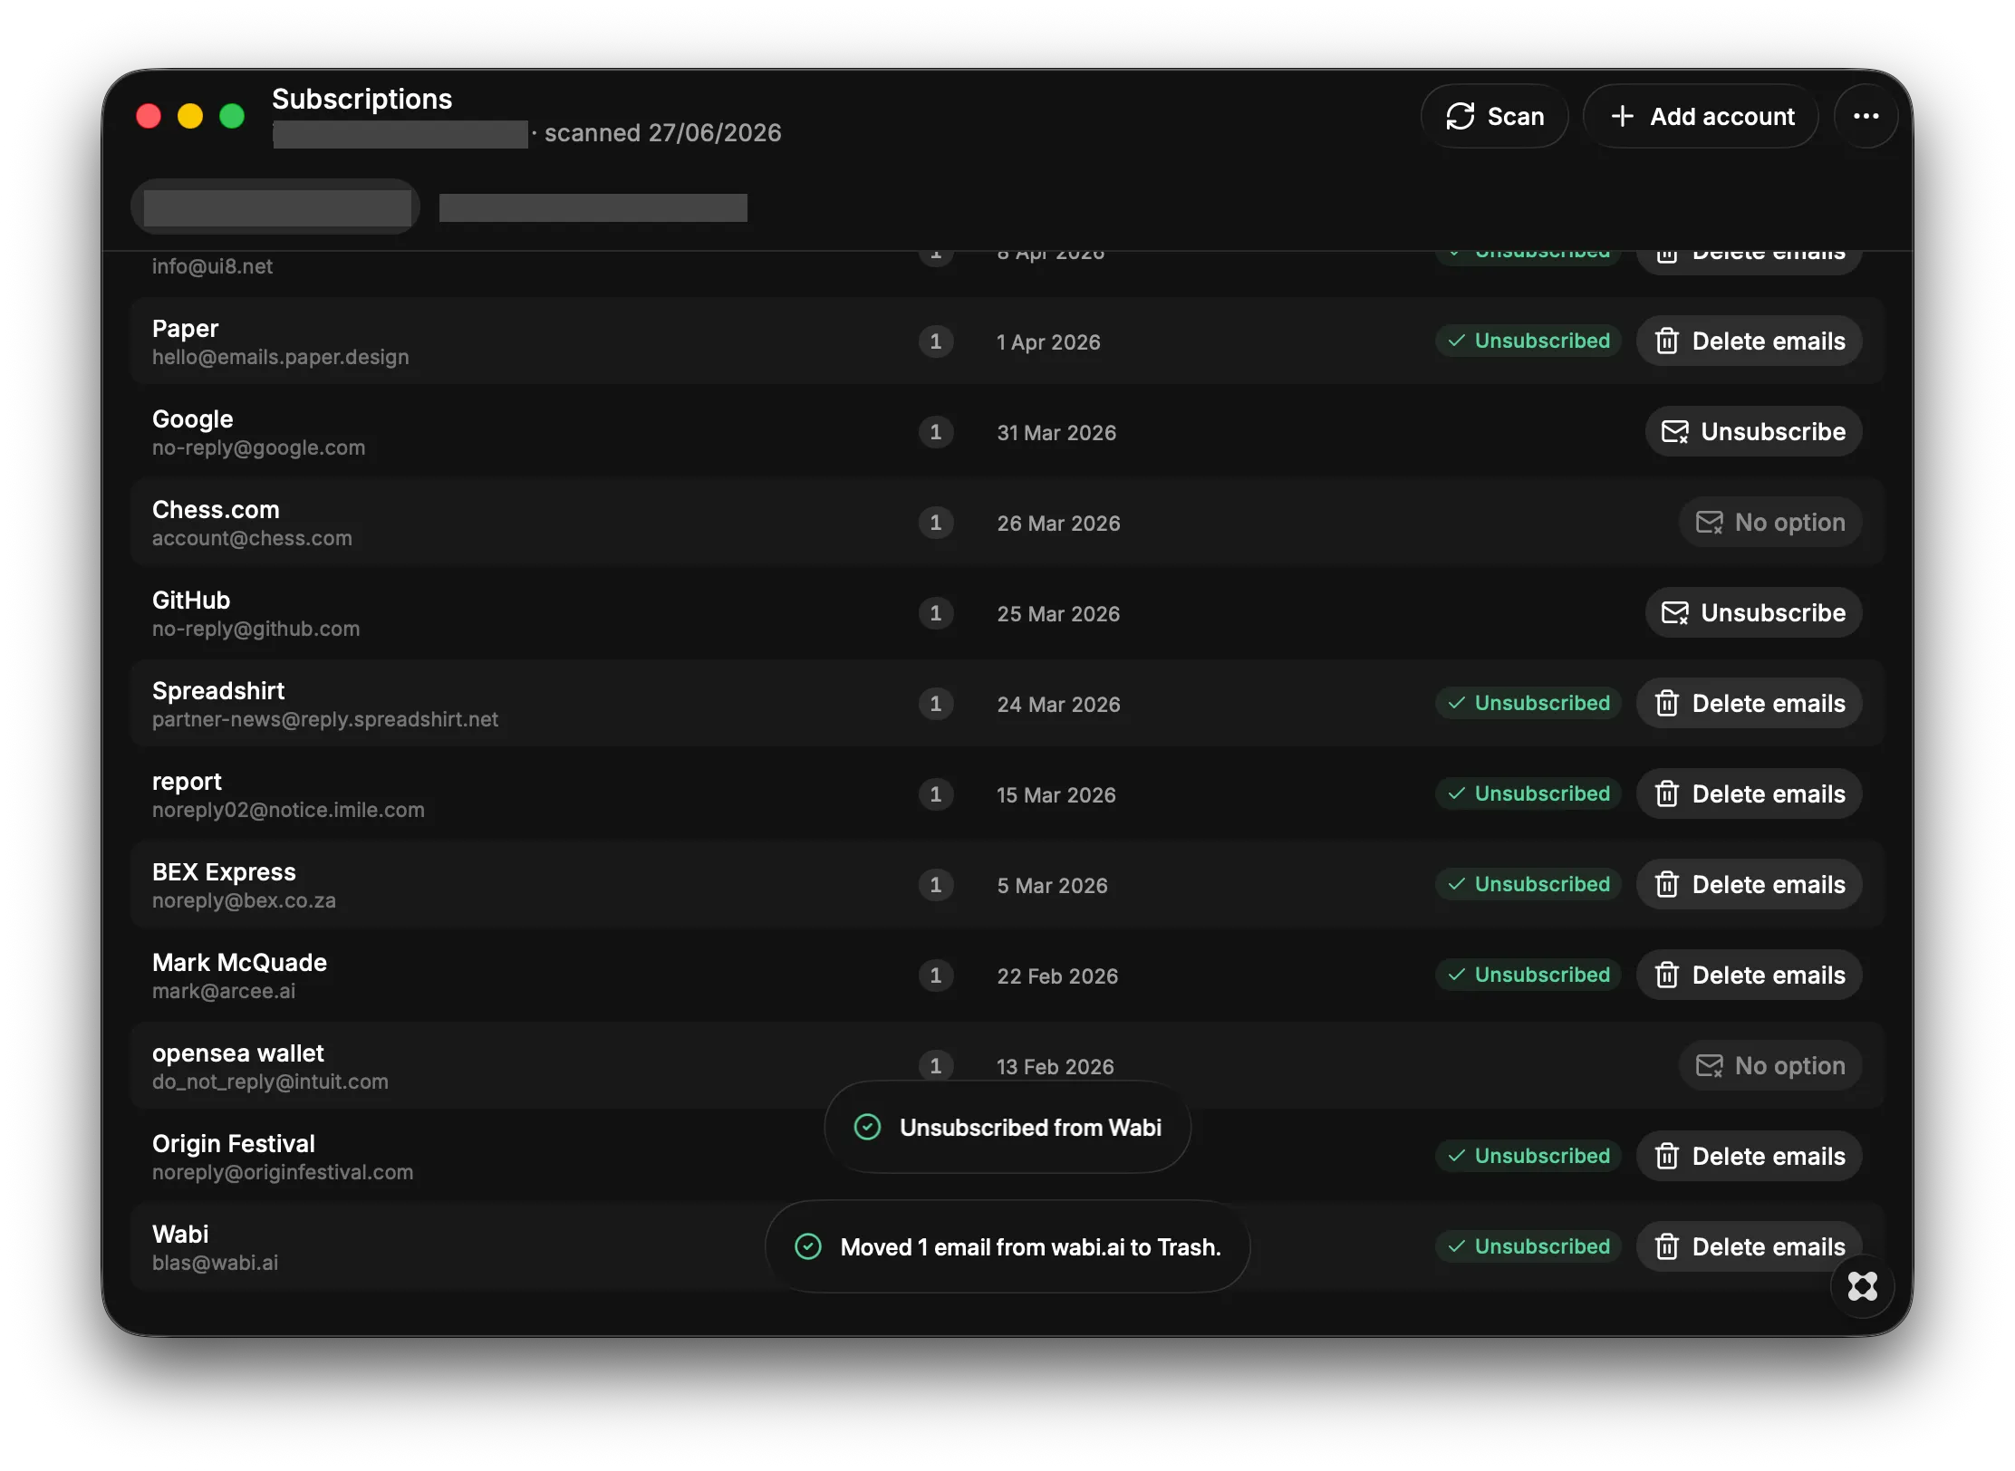Click Unsubscribed badge in Origin Festival row
Screen dimensions: 2015x1471
[x=1528, y=1156]
